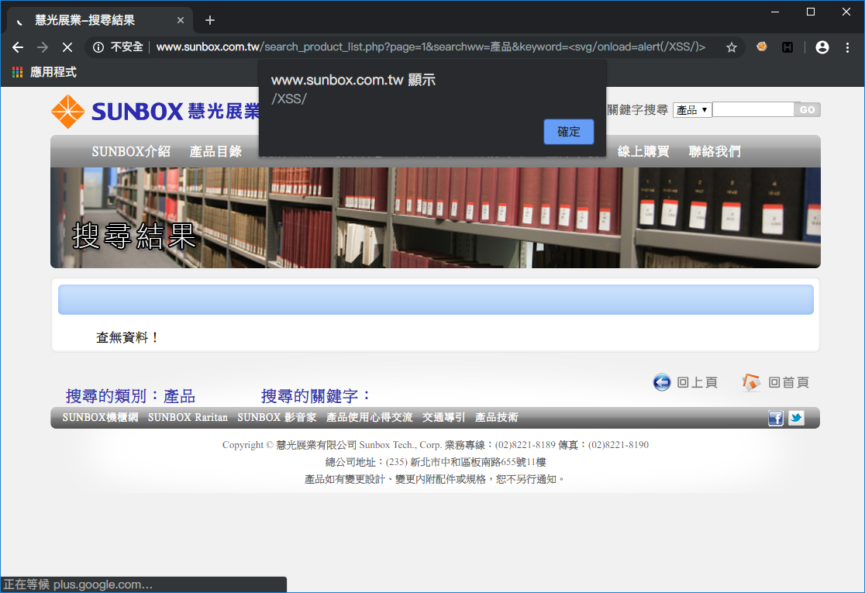
Task: Click the 查無資料！ text
Action: (x=128, y=338)
